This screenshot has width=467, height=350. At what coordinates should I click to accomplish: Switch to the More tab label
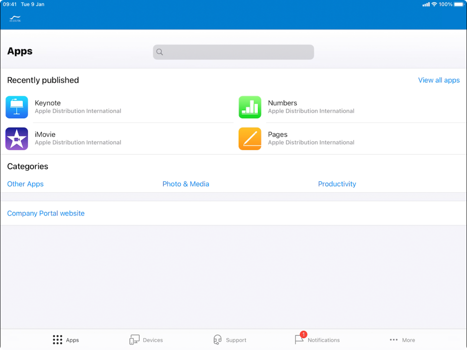[408, 340]
